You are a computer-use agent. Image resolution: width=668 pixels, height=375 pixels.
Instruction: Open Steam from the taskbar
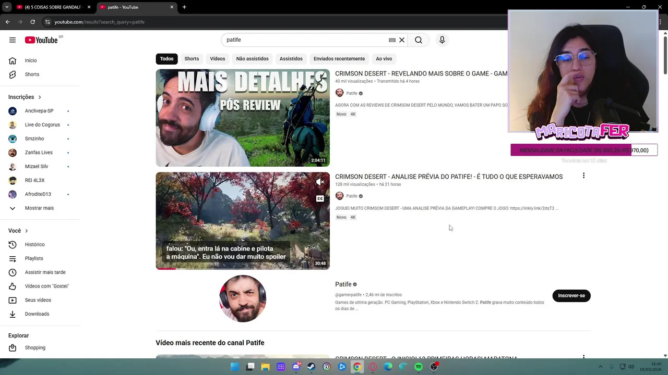pos(312,367)
